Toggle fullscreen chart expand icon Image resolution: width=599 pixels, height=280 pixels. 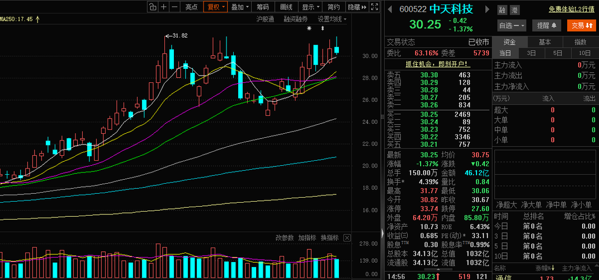click(374, 7)
